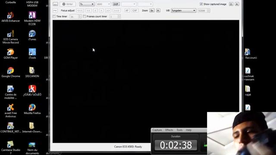This screenshot has width=276, height=155.
Task: Open the Tv shooting mode dropdown
Action: pyautogui.click(x=87, y=4)
